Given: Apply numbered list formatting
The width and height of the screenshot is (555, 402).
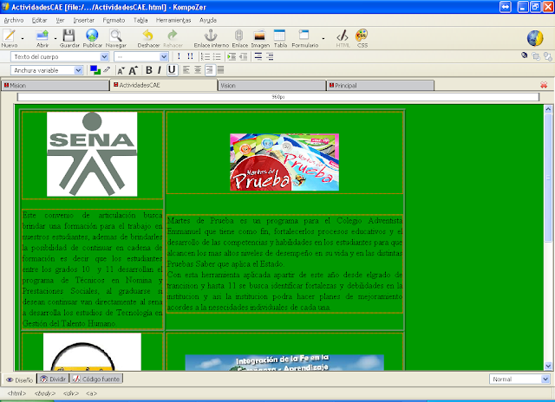Looking at the screenshot, I should [x=206, y=56].
